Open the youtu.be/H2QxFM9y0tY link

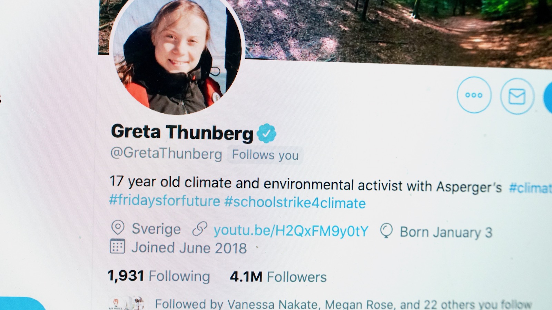point(291,231)
